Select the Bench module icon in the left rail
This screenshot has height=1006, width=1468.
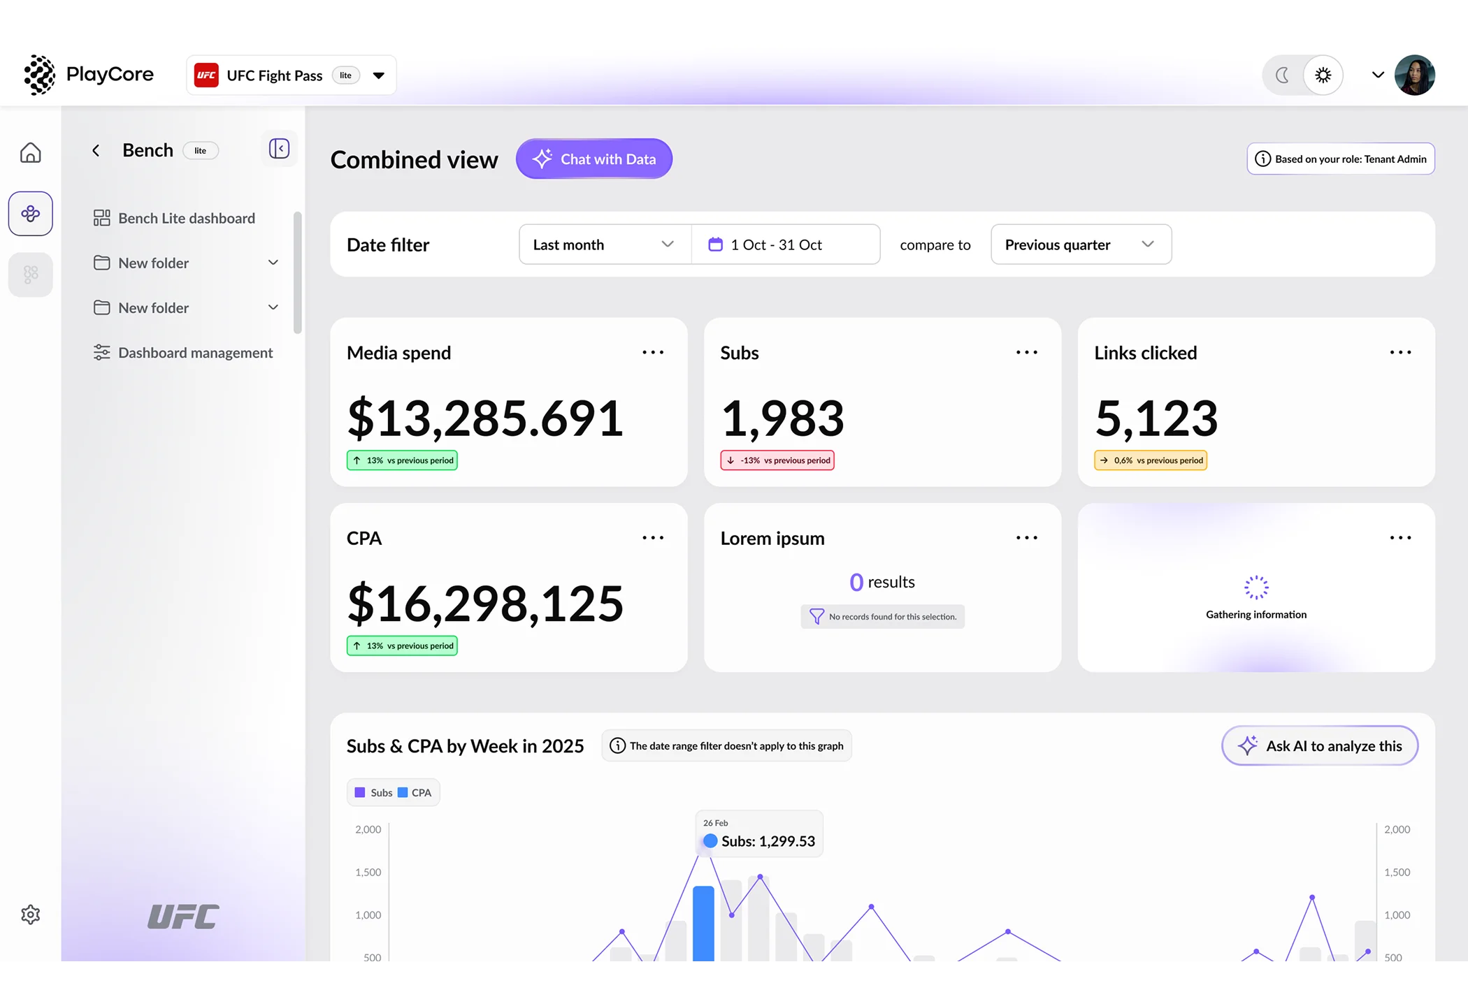point(30,213)
